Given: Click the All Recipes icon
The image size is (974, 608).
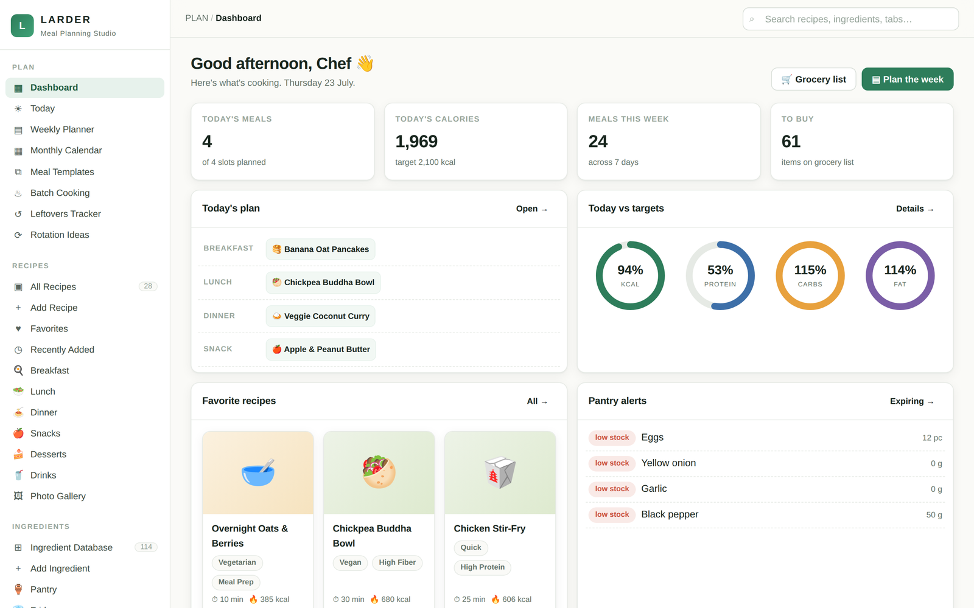Looking at the screenshot, I should (x=18, y=287).
